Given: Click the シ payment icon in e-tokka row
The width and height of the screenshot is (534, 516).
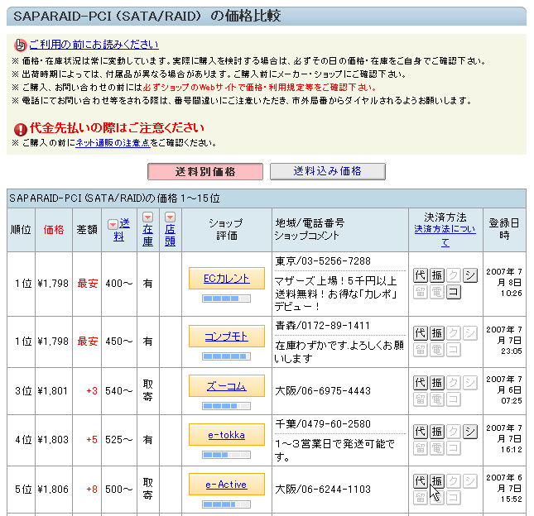Looking at the screenshot, I should (470, 432).
